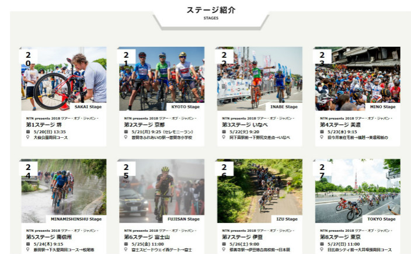Click the 第5ステージ 南信州 title link
Image resolution: width=411 pixels, height=254 pixels.
(49, 237)
